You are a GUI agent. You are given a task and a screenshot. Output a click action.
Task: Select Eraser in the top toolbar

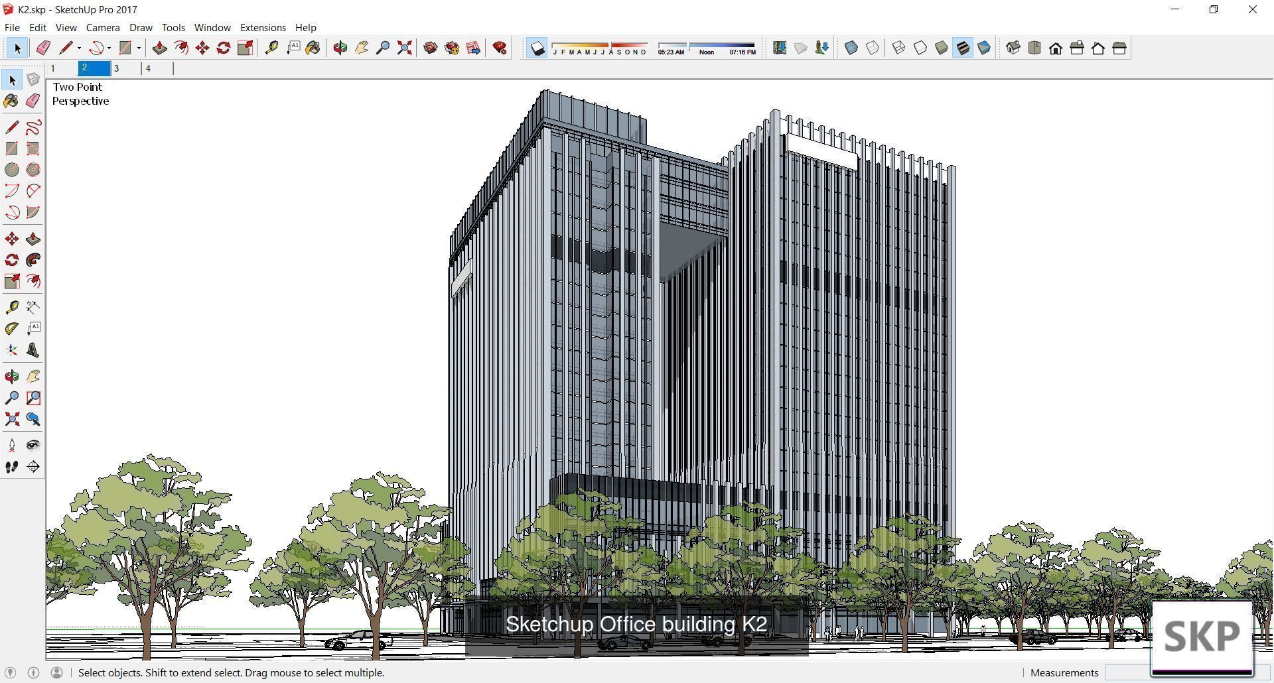(43, 48)
